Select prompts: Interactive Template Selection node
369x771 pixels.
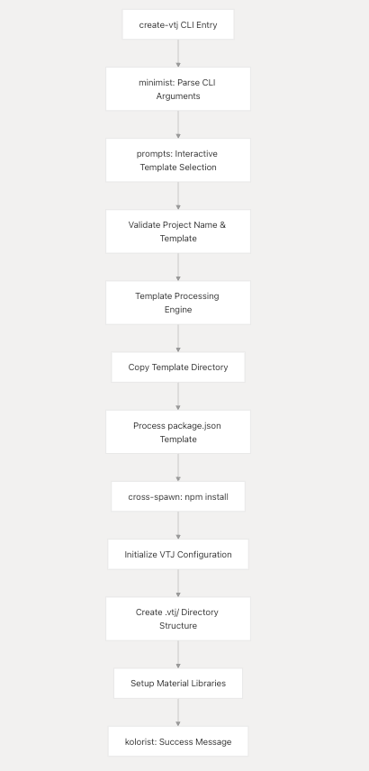(178, 160)
